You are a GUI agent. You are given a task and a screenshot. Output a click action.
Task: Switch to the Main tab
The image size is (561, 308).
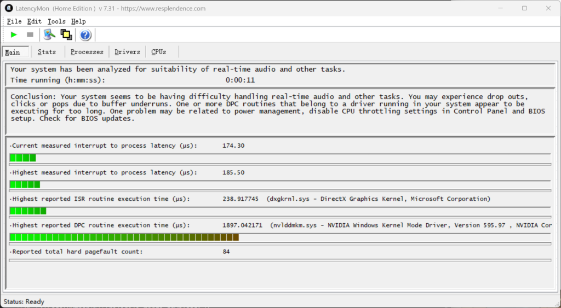(x=13, y=52)
